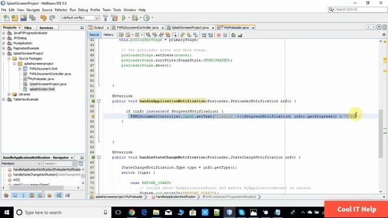Click the Save All toolbar icon
Viewport: 388px width, 218px height.
point(32,18)
